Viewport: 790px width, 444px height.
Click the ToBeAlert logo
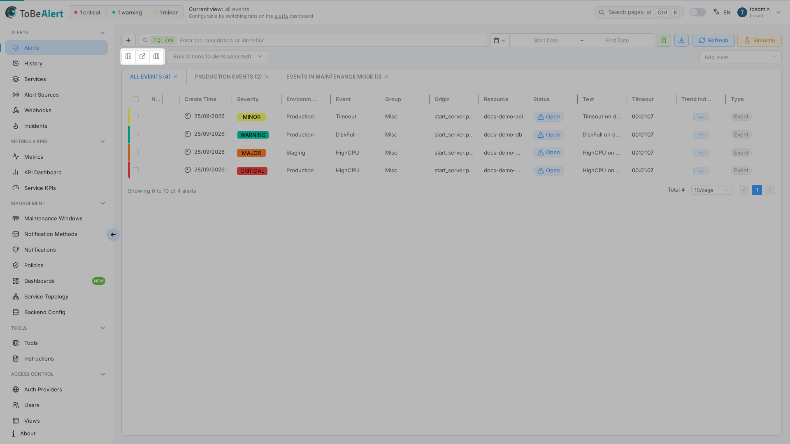35,13
